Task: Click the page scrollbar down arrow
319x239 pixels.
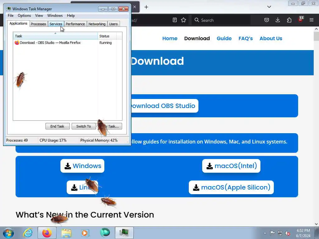Action: click(317, 224)
